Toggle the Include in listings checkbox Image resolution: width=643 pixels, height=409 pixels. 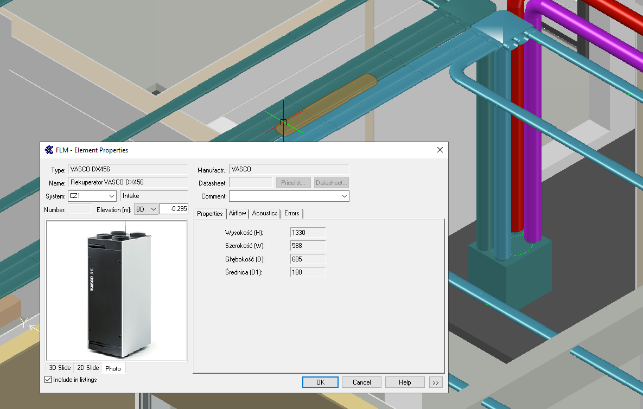click(x=48, y=380)
